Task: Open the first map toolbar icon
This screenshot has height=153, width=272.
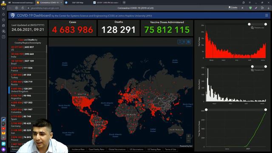Action: click(180, 42)
